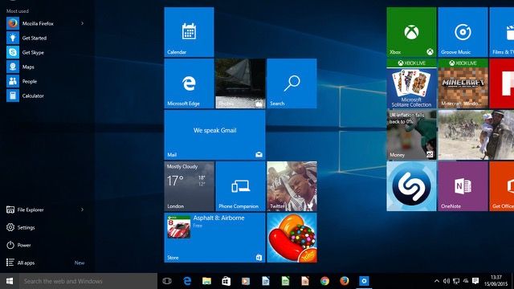Open Firefox from the taskbar
The height and width of the screenshot is (289, 514).
[345, 281]
